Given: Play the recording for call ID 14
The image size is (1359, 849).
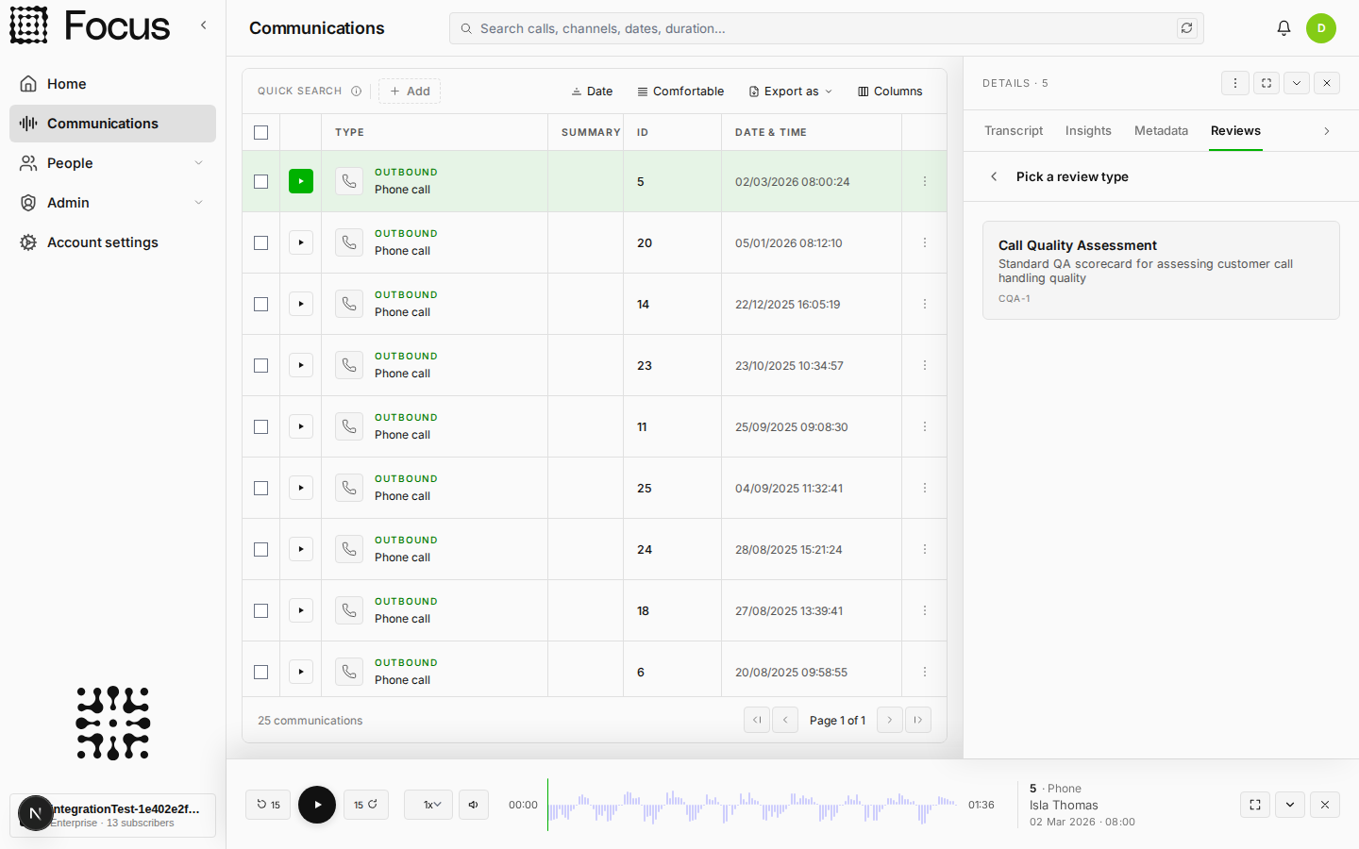Looking at the screenshot, I should coord(301,304).
